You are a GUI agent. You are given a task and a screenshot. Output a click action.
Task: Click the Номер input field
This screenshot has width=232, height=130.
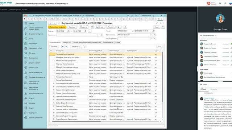coord(124,31)
